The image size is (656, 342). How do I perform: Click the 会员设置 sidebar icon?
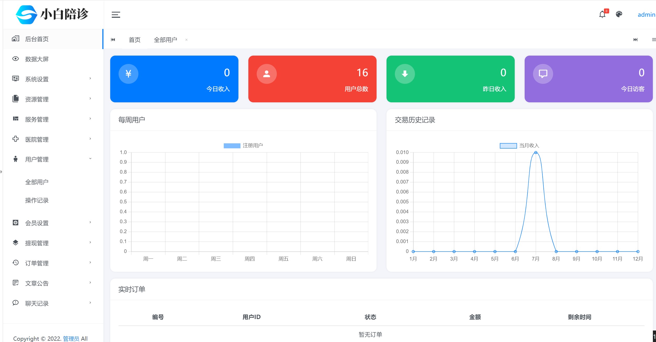16,223
